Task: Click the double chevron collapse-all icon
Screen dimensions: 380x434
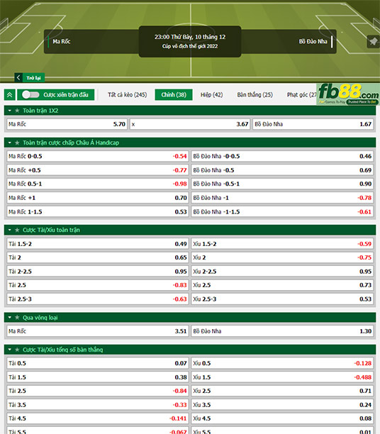Action: click(10, 95)
